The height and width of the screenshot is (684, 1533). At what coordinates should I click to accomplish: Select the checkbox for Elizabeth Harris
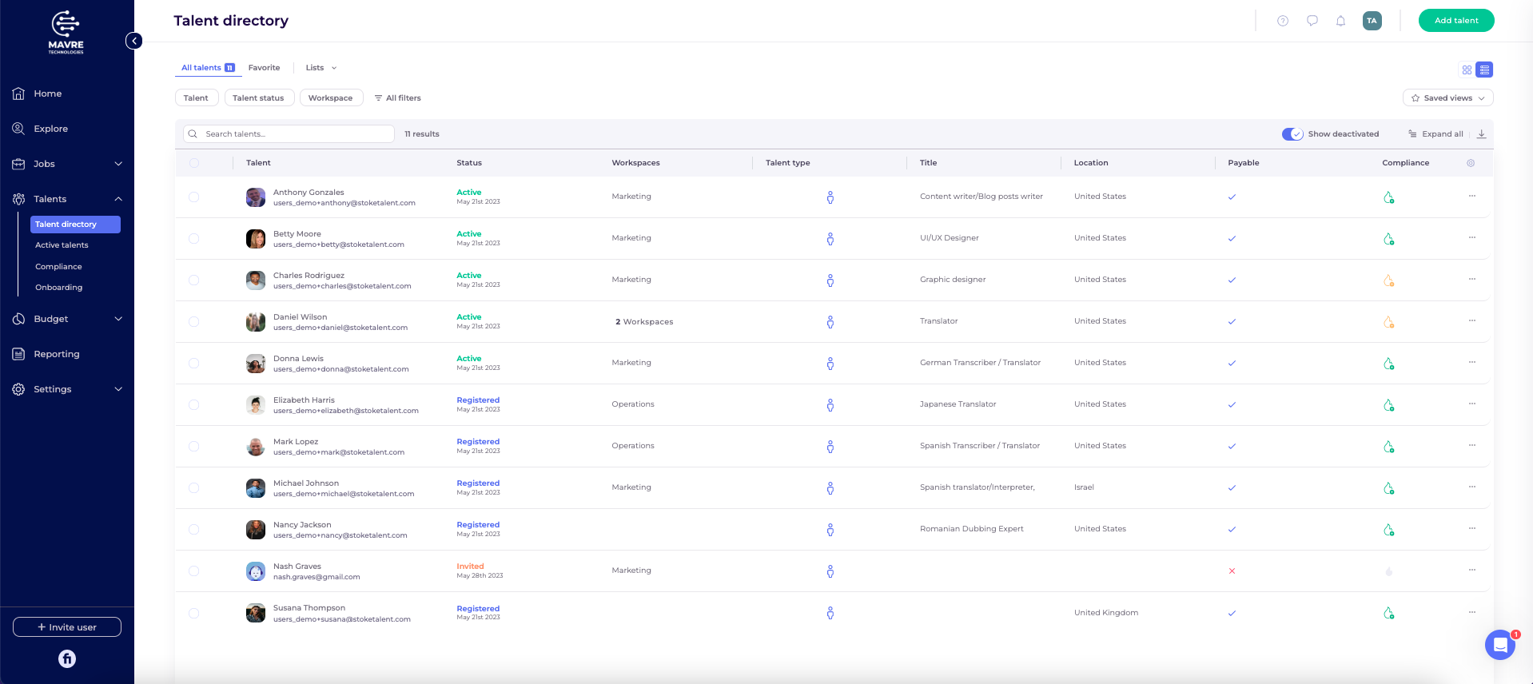pos(194,404)
